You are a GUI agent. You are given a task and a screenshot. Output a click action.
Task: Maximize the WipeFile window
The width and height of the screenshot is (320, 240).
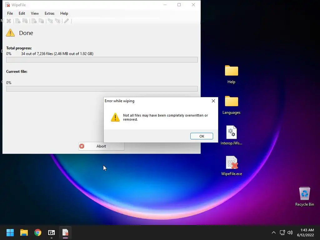coord(179,5)
